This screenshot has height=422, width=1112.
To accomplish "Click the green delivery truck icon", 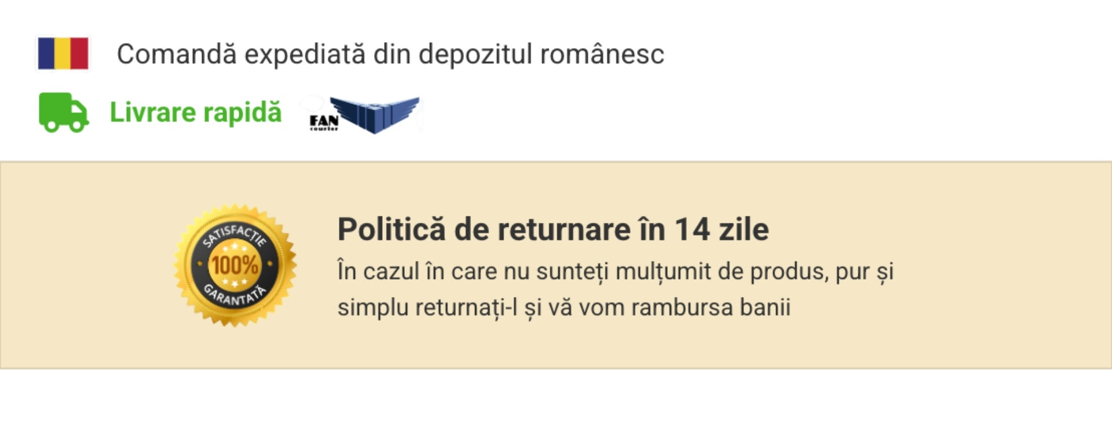I will pos(64,112).
